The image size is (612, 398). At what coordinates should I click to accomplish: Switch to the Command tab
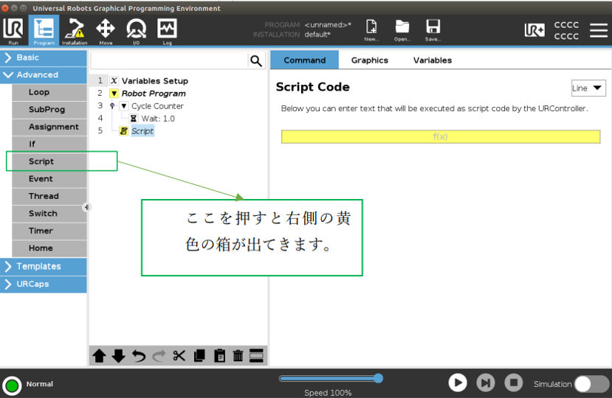click(x=304, y=60)
